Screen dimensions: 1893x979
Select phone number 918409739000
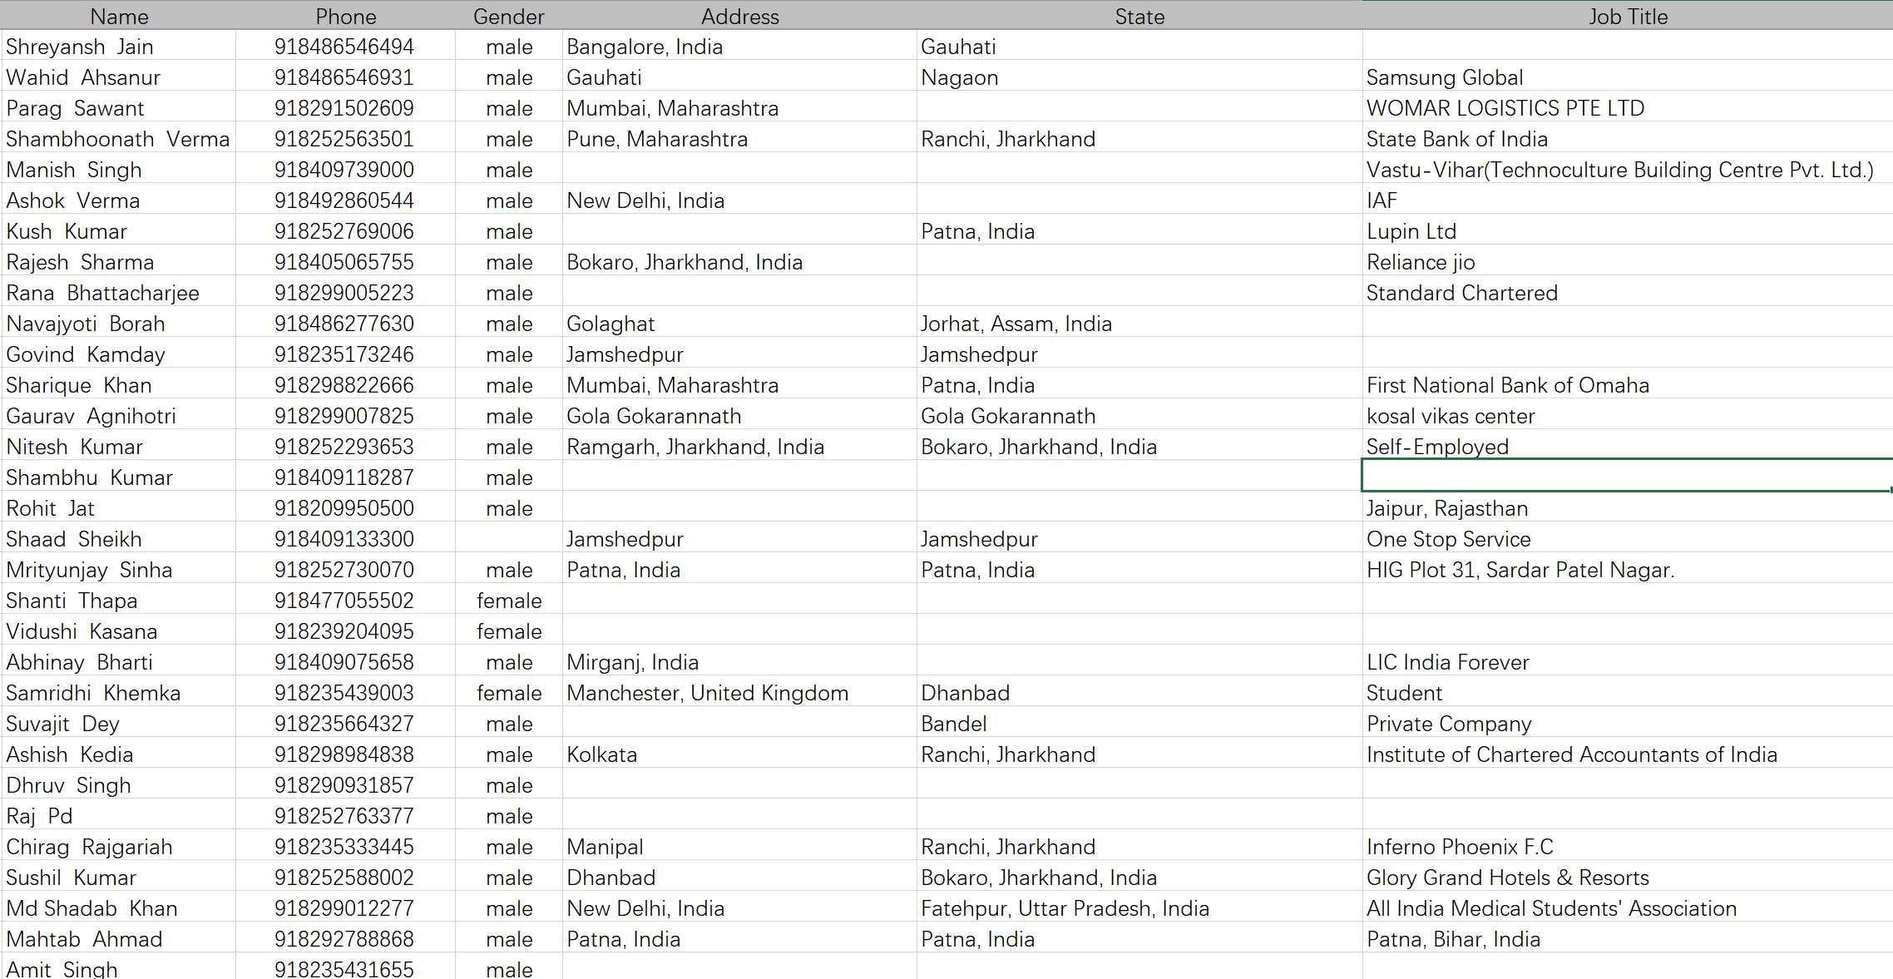click(345, 170)
